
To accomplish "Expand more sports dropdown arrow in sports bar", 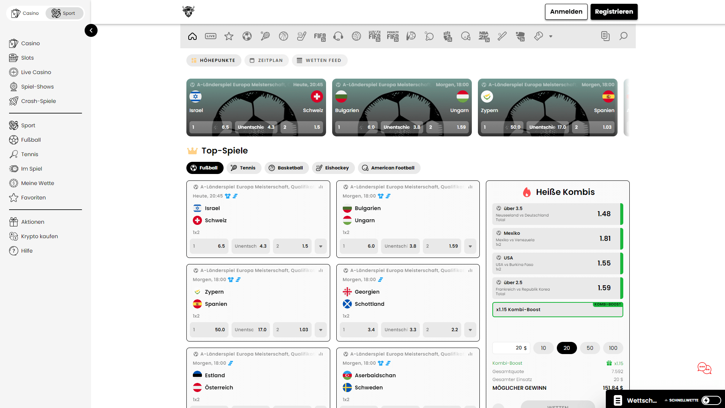I will 551,36.
